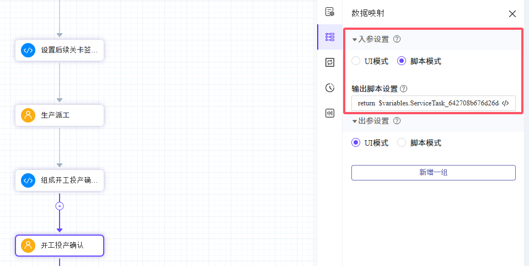Open the monitor bars sidebar icon
Viewport: 529px width, 266px height.
click(x=330, y=113)
